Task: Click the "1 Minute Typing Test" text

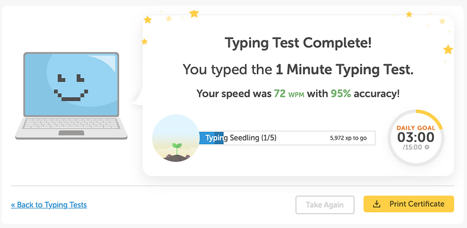Action: click(x=343, y=70)
